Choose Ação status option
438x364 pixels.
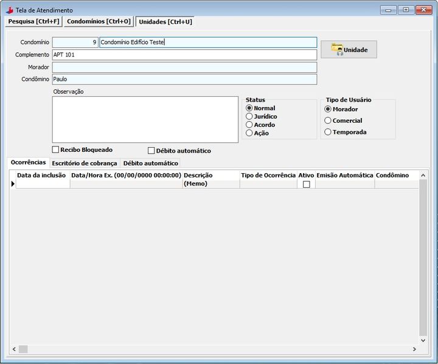coord(249,133)
